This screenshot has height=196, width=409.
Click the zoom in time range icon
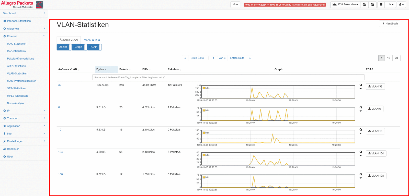coord(364,5)
